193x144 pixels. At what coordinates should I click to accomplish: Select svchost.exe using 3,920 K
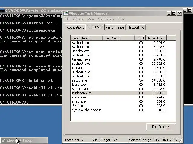coord(119,72)
